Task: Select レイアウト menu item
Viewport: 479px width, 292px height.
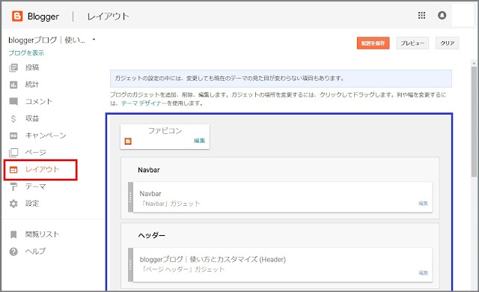Action: 42,169
